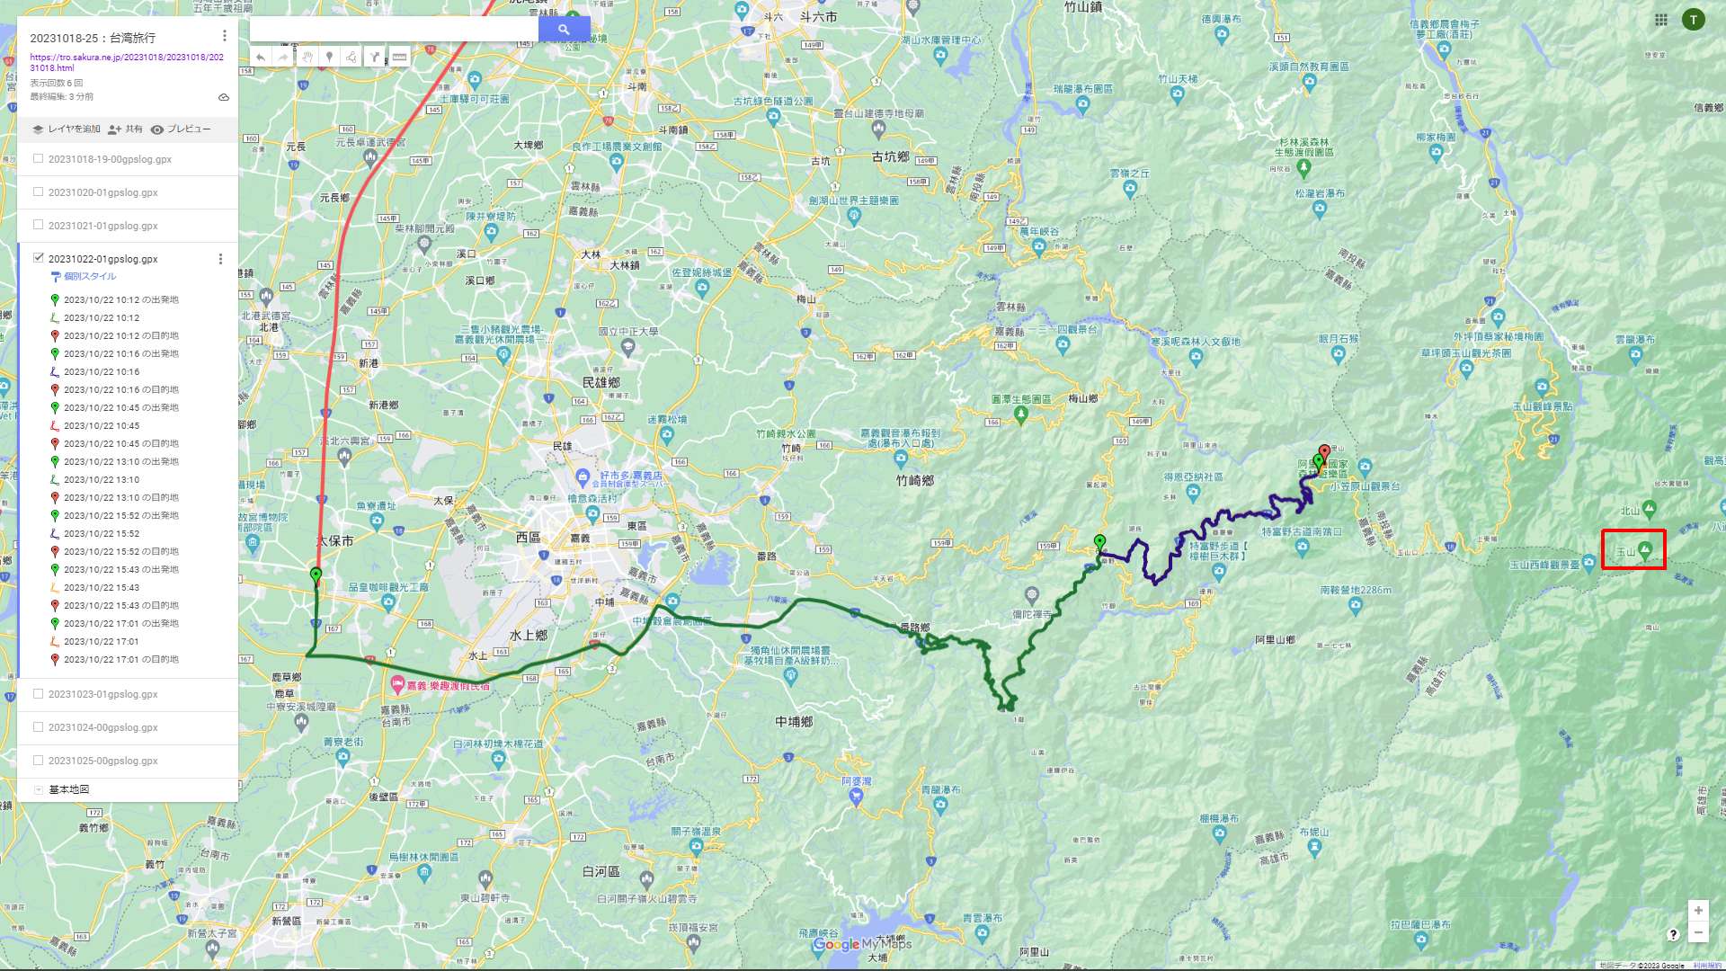
Task: Select the draw line tool
Action: [351, 57]
